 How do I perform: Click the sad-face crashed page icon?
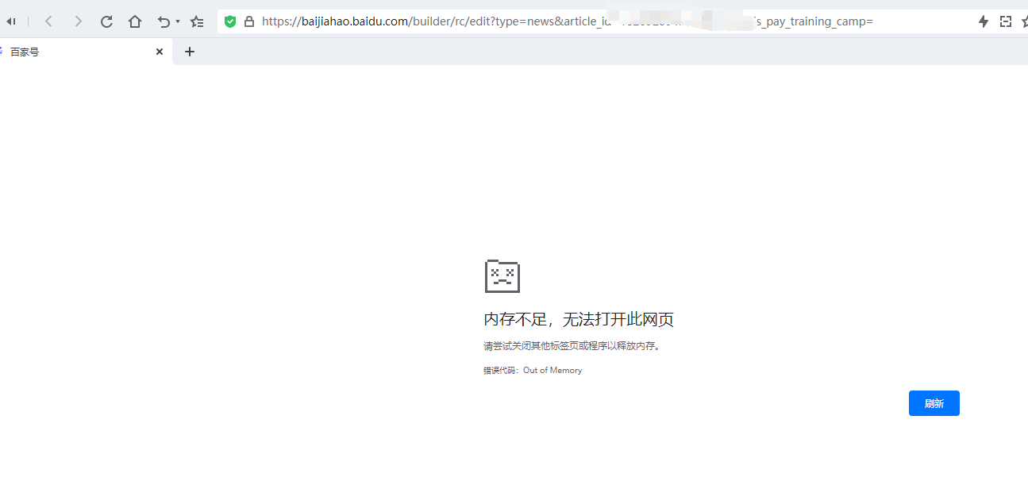click(x=502, y=275)
